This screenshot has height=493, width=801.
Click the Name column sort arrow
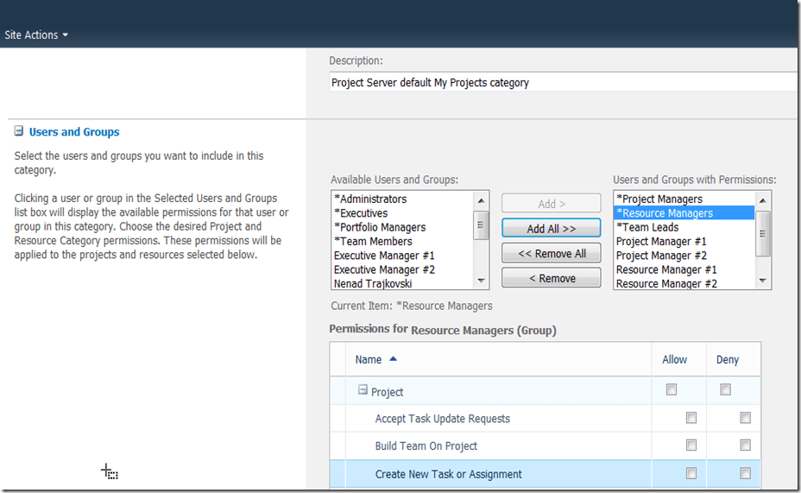394,359
